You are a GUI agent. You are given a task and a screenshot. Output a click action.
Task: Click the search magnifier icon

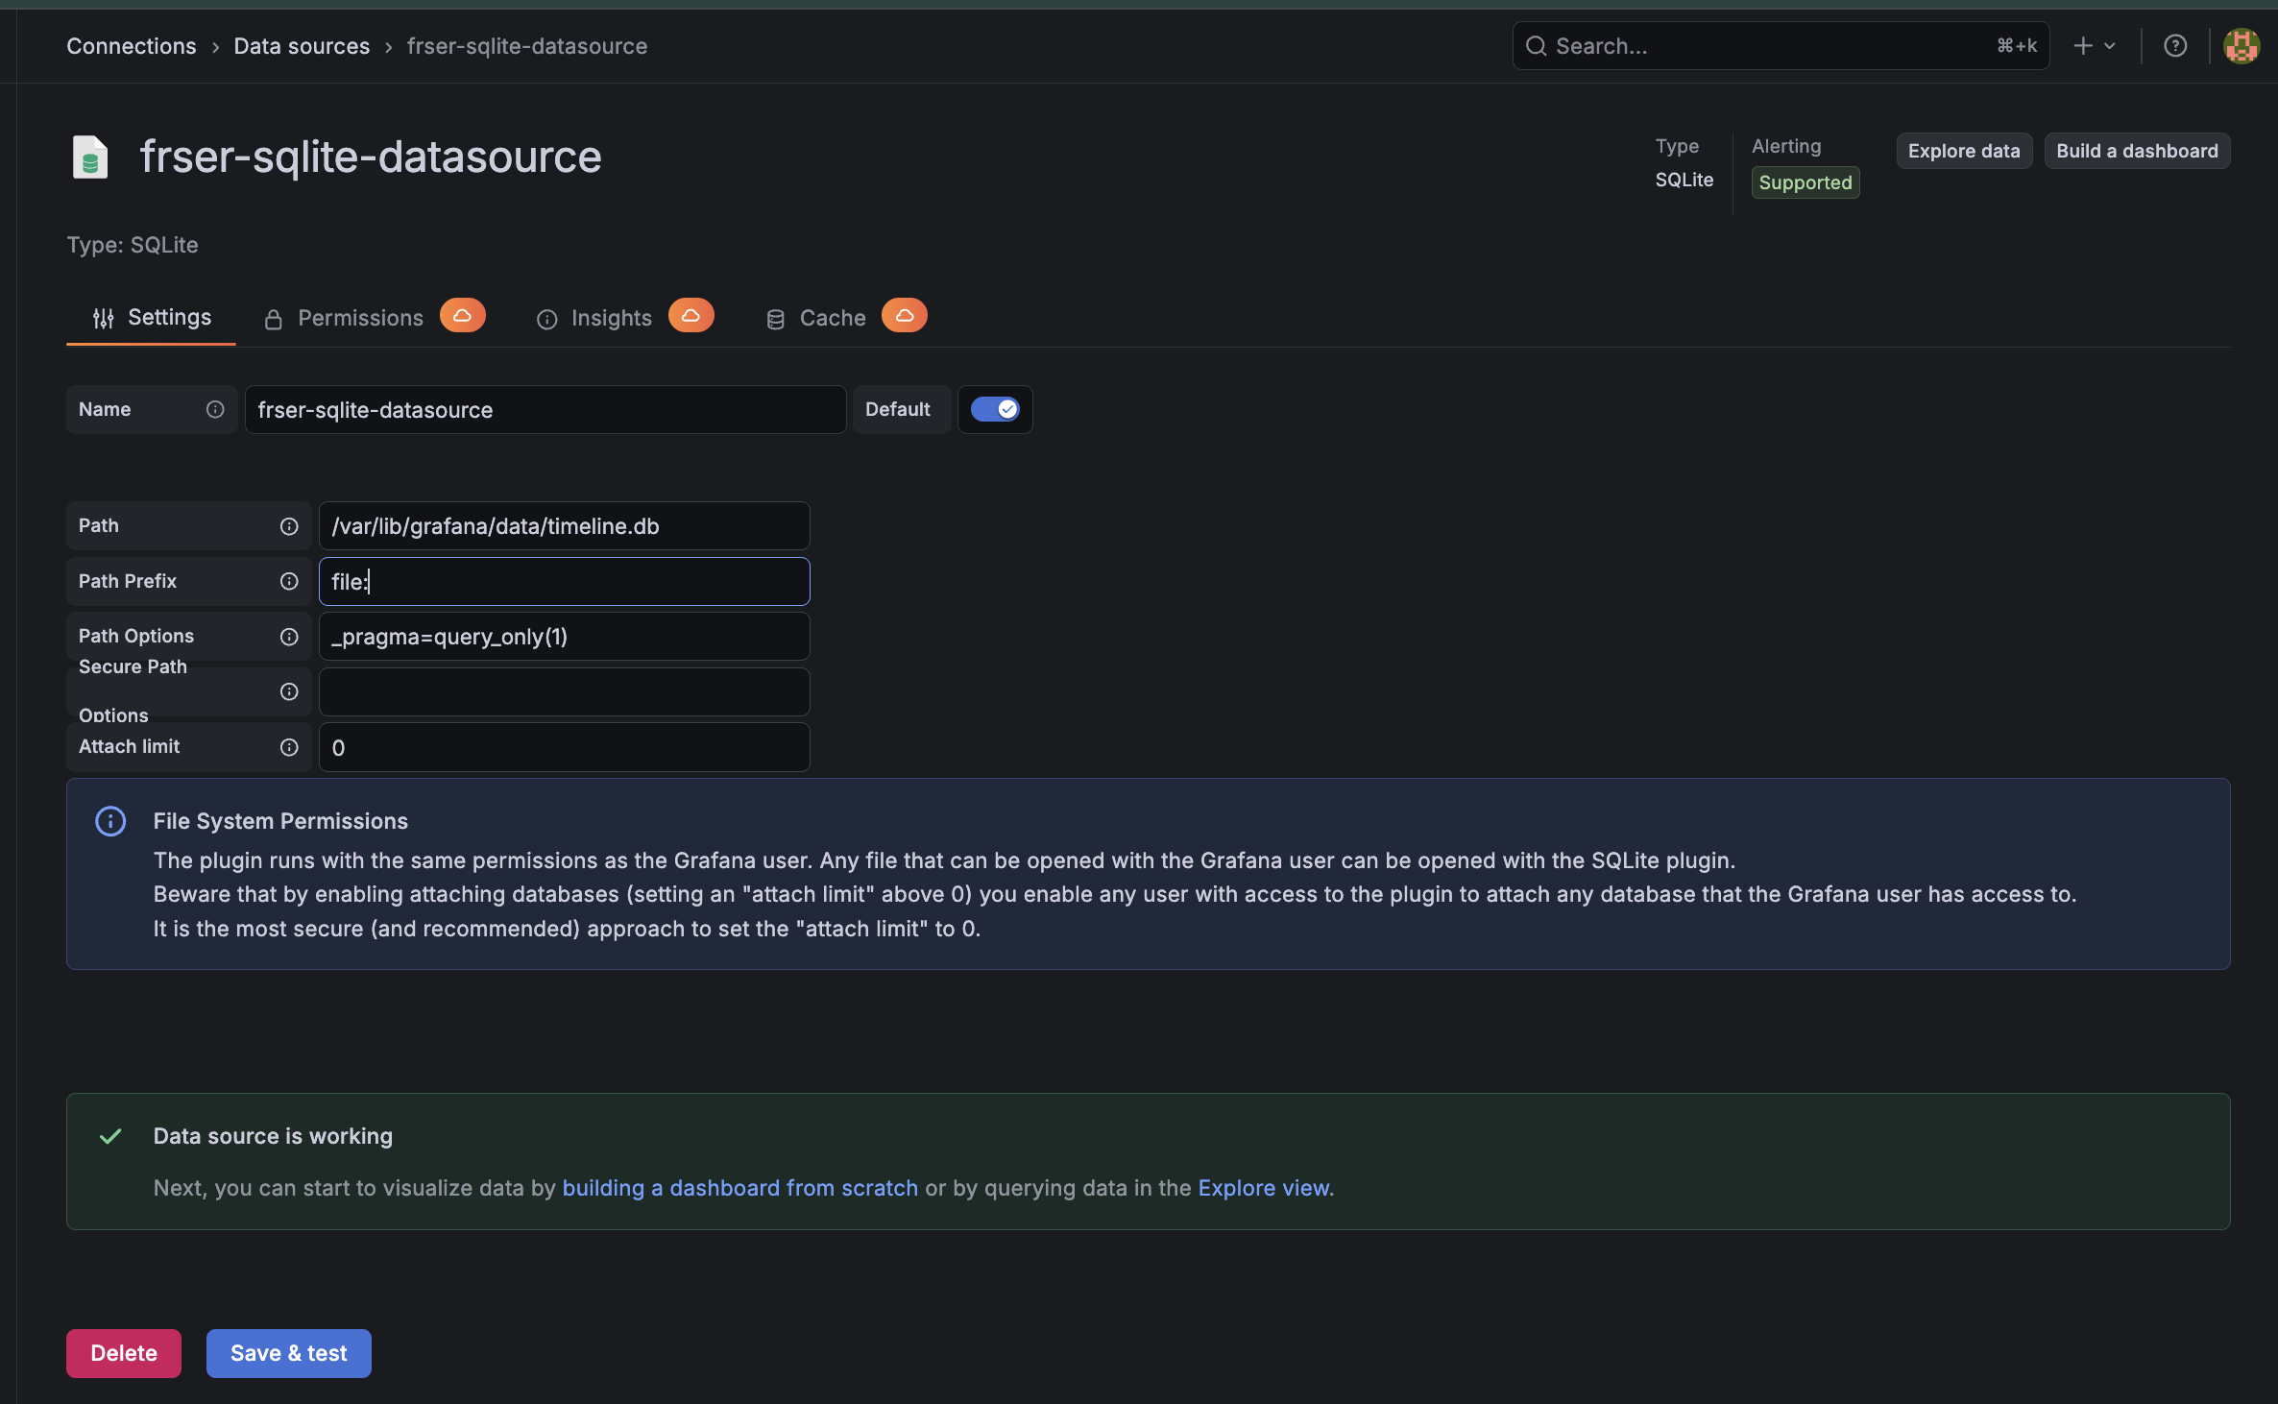[x=1536, y=46]
